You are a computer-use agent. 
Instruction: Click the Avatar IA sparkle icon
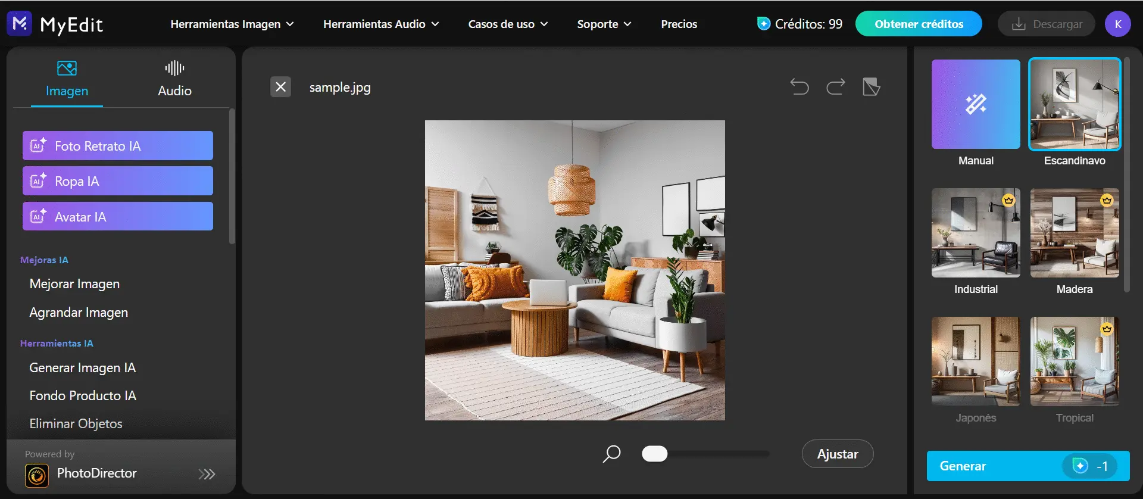pyautogui.click(x=39, y=216)
